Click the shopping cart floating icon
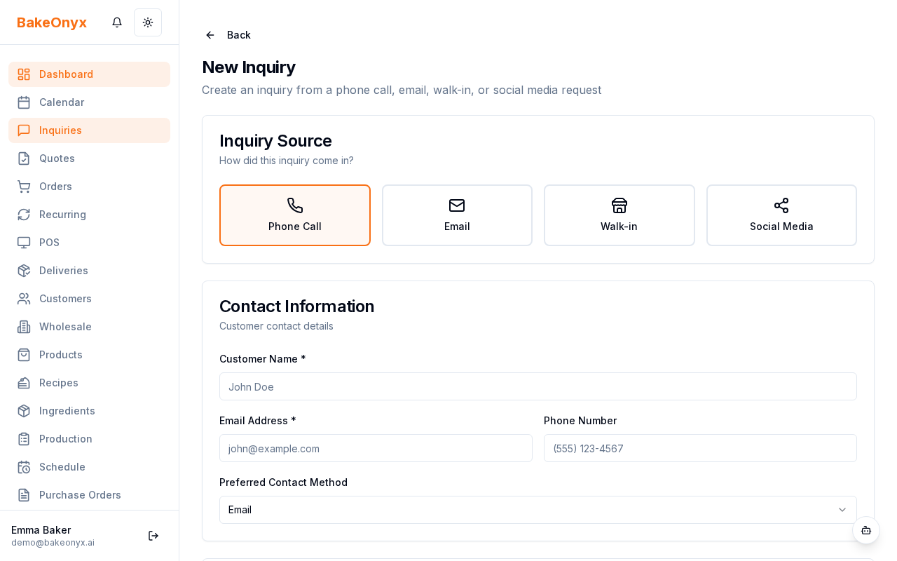 (x=866, y=531)
